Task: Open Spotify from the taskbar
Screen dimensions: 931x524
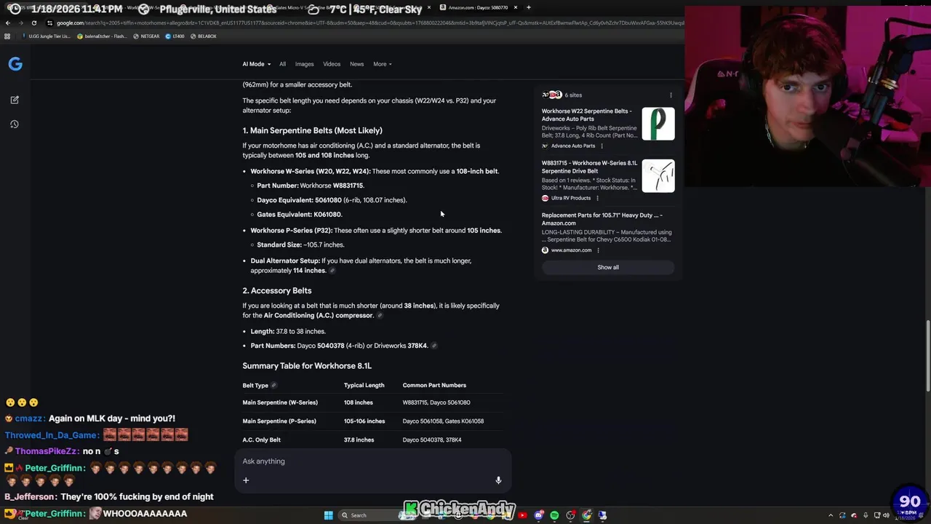Action: [554, 515]
